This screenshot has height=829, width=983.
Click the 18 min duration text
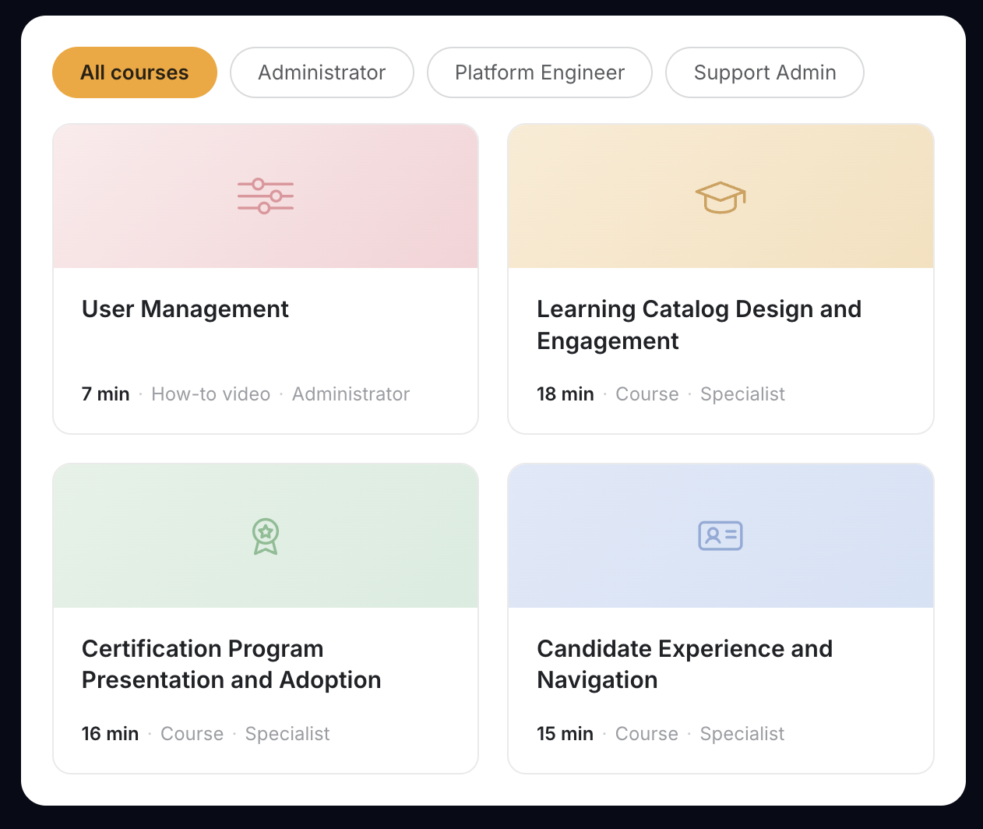565,394
